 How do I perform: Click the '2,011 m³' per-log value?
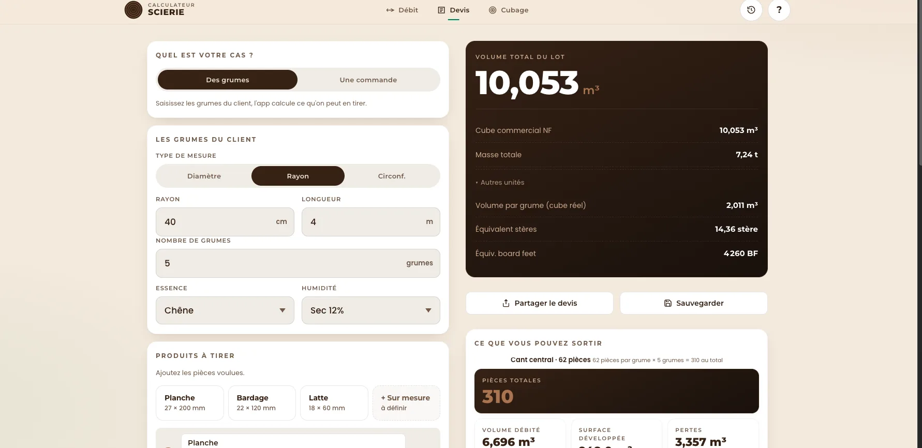742,205
